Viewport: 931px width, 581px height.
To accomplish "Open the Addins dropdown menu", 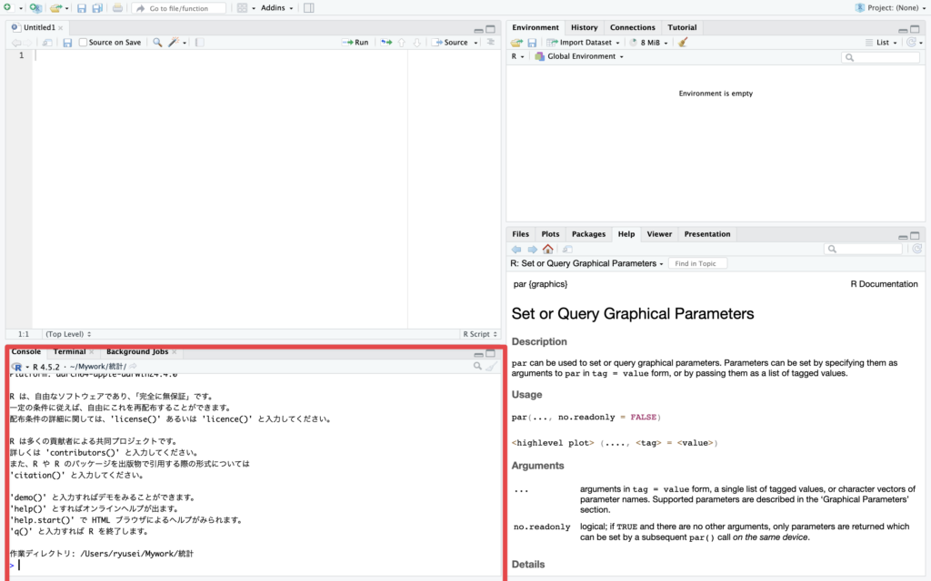I will coord(276,8).
